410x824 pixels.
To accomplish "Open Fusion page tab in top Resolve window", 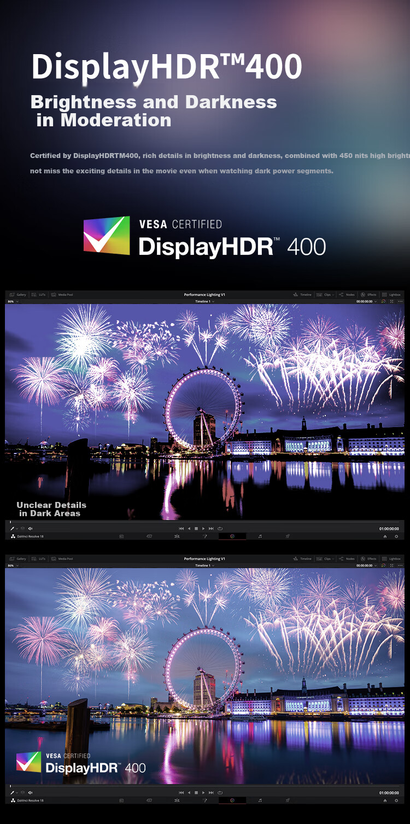I will coord(204,536).
